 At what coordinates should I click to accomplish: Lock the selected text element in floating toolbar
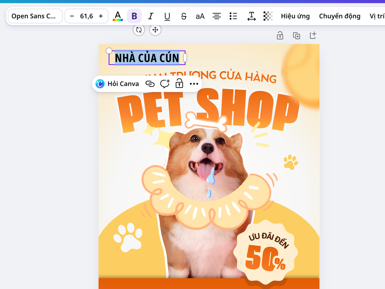pyautogui.click(x=179, y=84)
